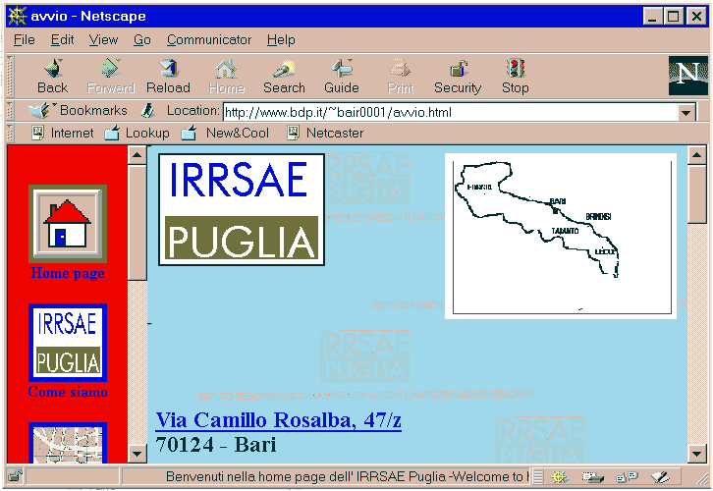
Task: Click the sidebar frame scroll-up arrow
Action: [137, 155]
